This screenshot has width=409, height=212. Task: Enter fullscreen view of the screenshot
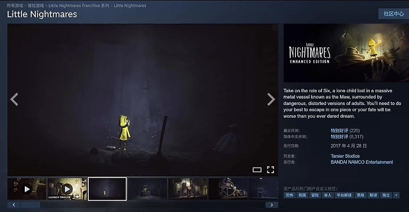click(270, 170)
